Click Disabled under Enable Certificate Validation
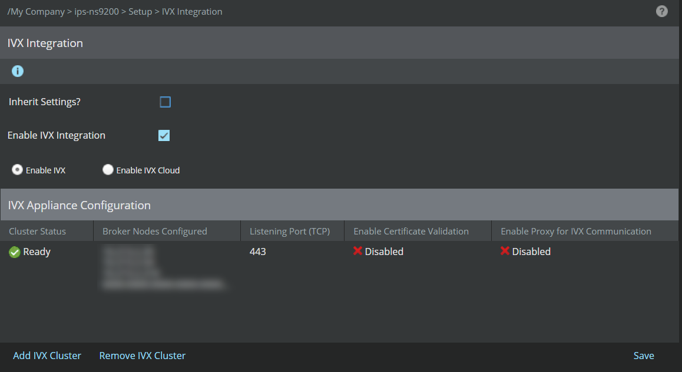The height and width of the screenshot is (372, 682). 384,252
